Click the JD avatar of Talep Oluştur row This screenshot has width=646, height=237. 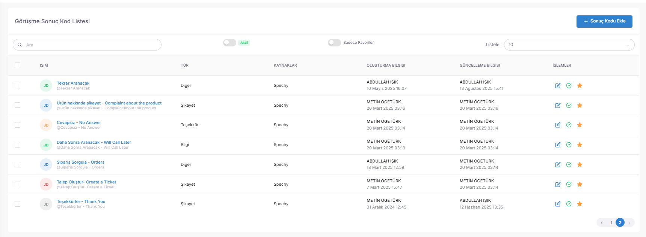pos(46,184)
